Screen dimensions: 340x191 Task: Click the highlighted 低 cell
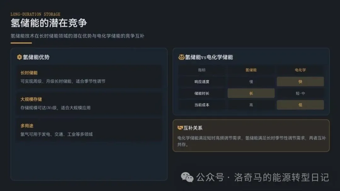click(300, 105)
